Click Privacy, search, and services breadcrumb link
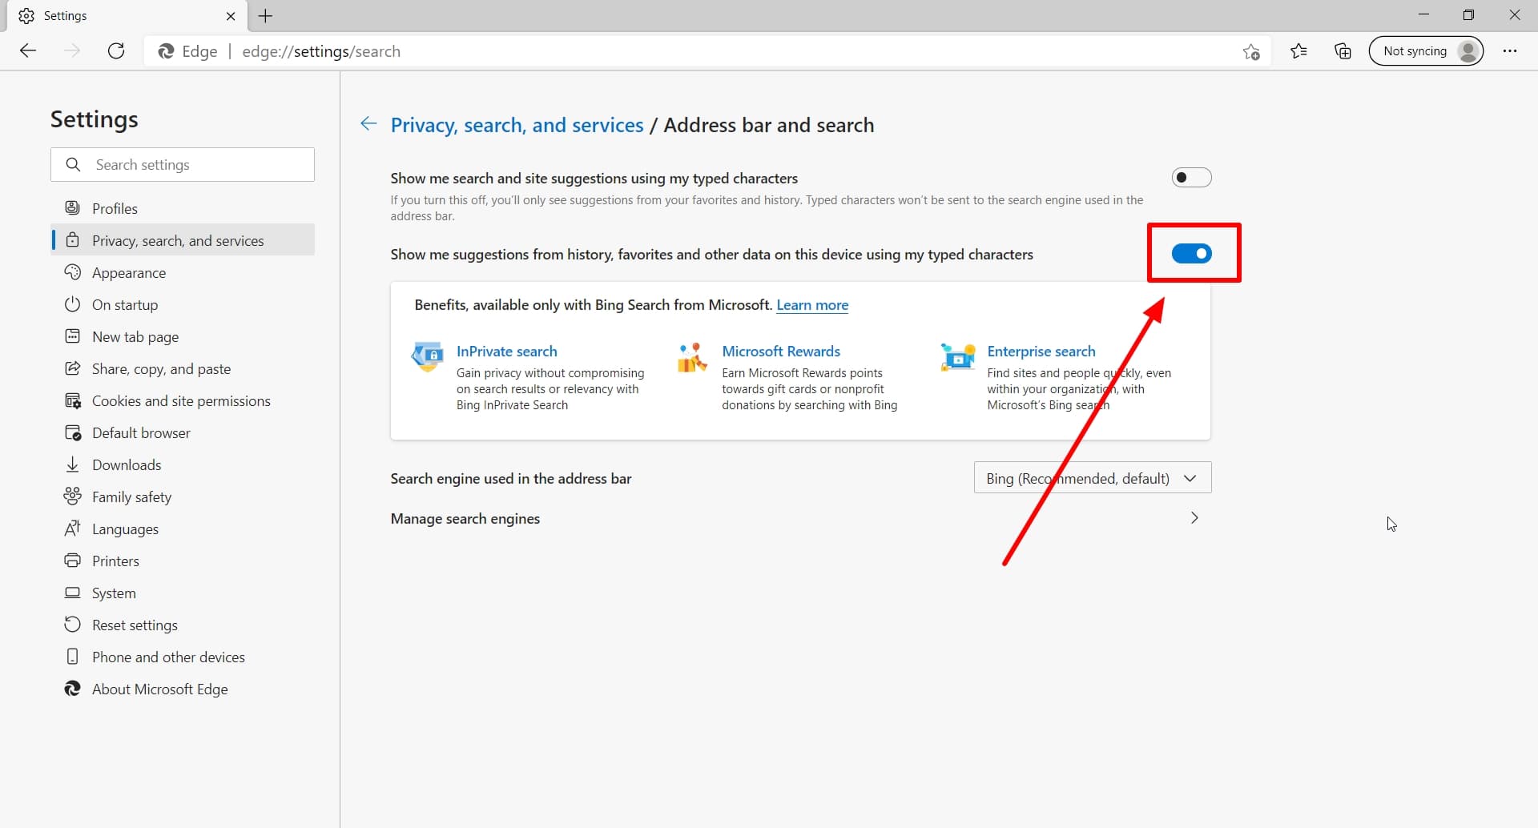The image size is (1538, 828). (517, 125)
